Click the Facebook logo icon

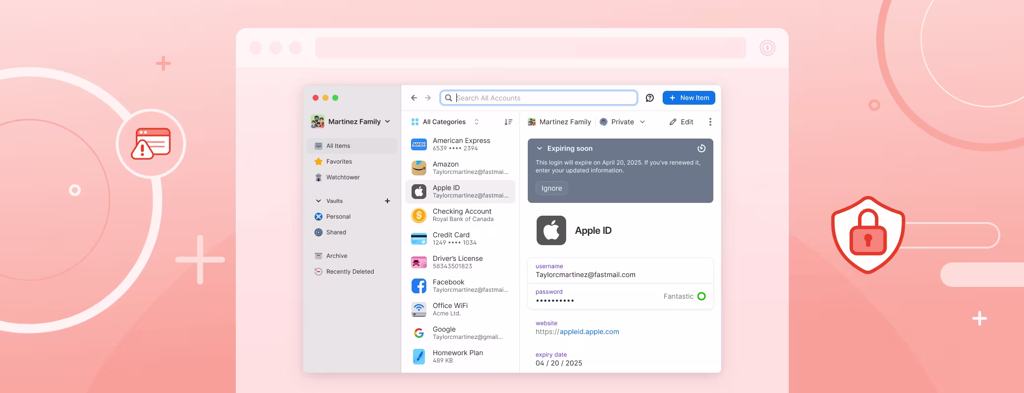point(419,286)
